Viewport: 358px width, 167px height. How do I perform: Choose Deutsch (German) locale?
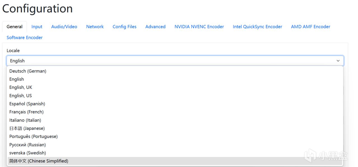point(175,71)
